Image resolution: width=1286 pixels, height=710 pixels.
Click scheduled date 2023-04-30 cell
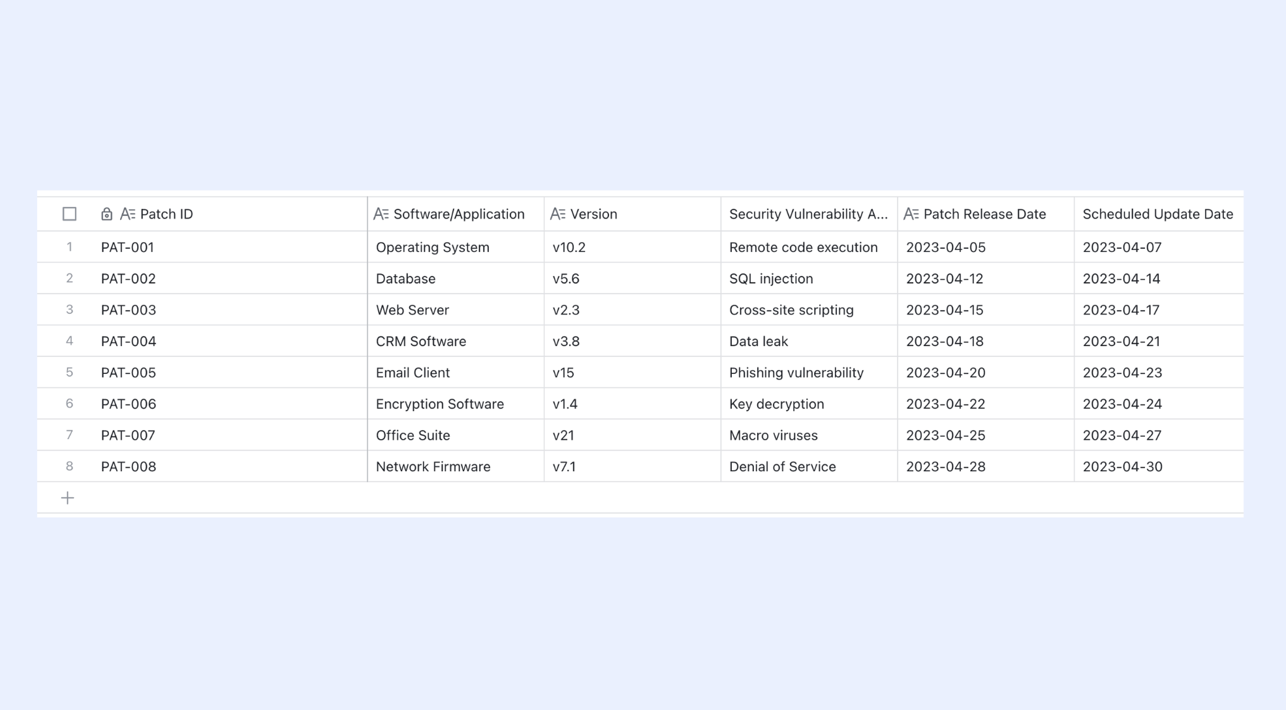1159,467
